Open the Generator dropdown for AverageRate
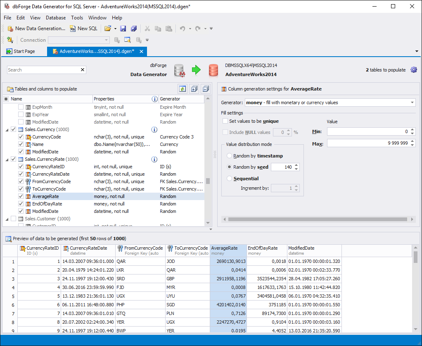Screen dimensions: 422x346 point(412,103)
